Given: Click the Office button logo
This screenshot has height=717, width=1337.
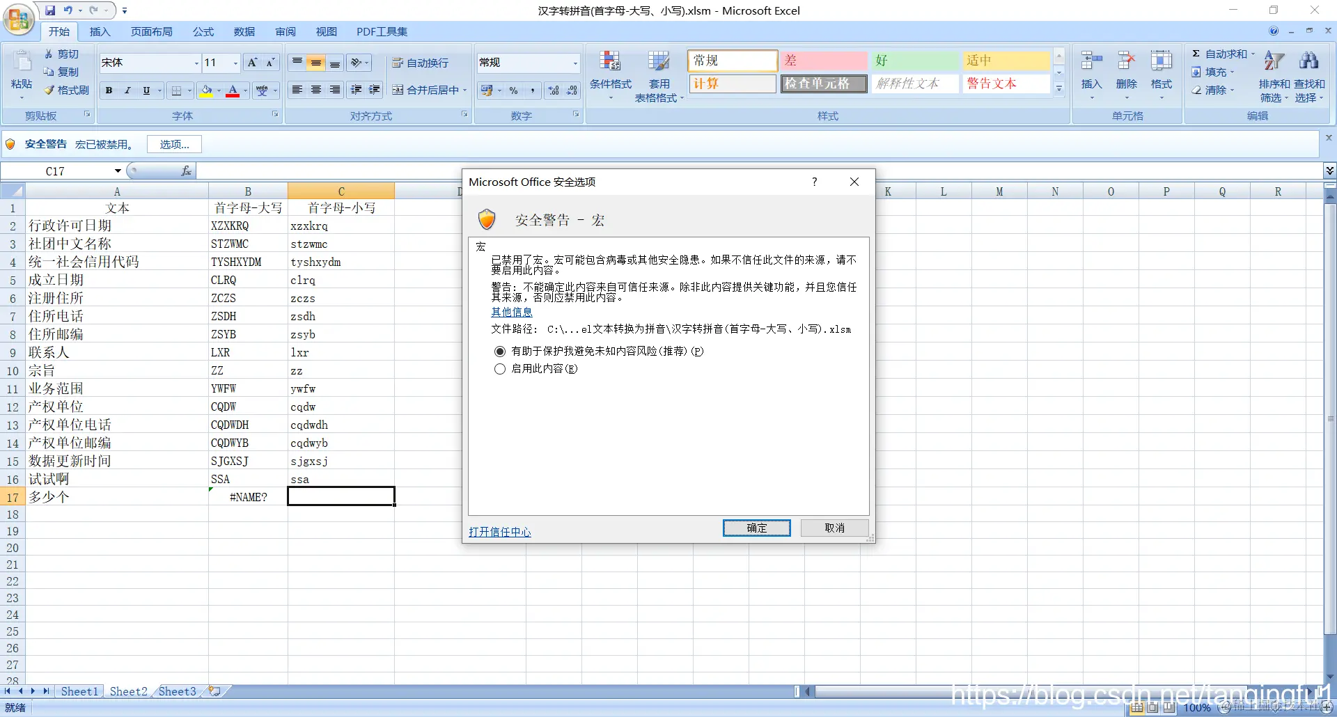Looking at the screenshot, I should 19,19.
